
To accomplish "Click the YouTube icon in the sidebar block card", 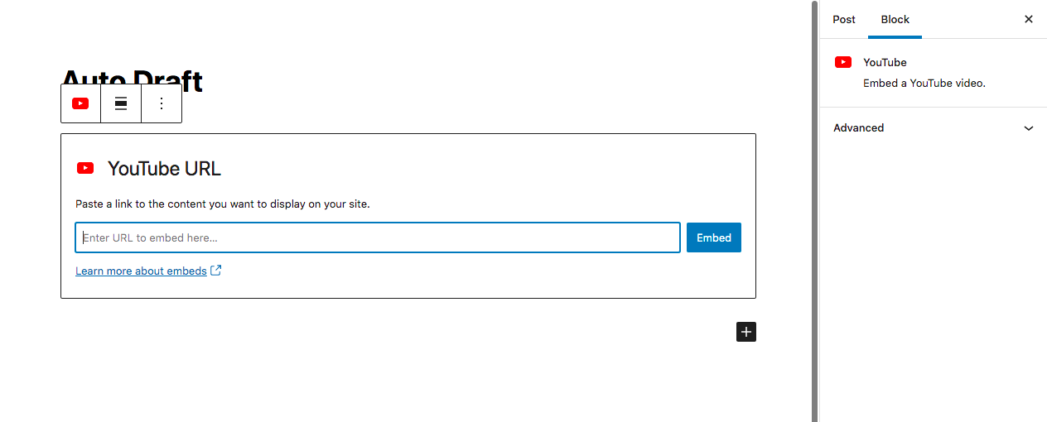I will pos(843,62).
